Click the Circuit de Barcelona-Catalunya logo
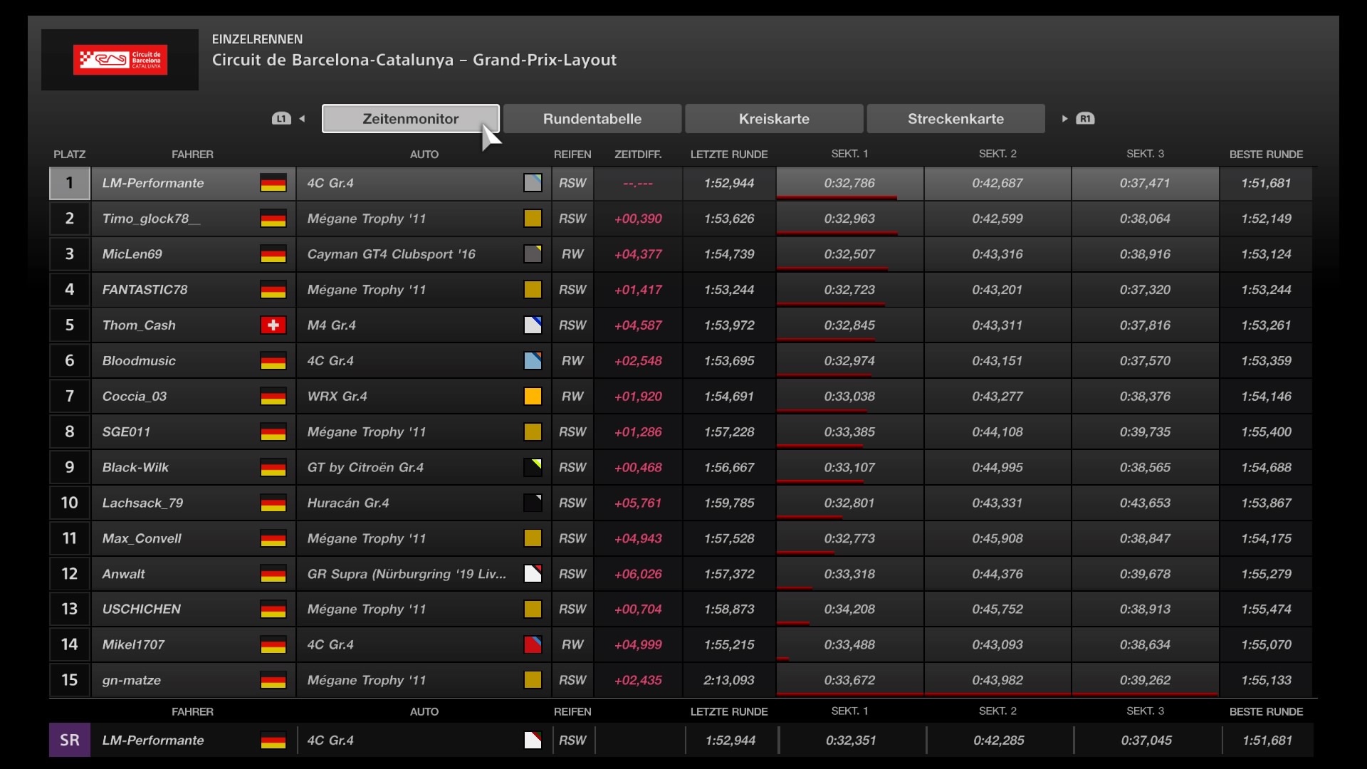 tap(120, 60)
